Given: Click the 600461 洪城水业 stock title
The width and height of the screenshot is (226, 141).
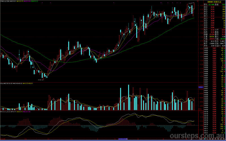Looking at the screenshot, I should (215, 2).
